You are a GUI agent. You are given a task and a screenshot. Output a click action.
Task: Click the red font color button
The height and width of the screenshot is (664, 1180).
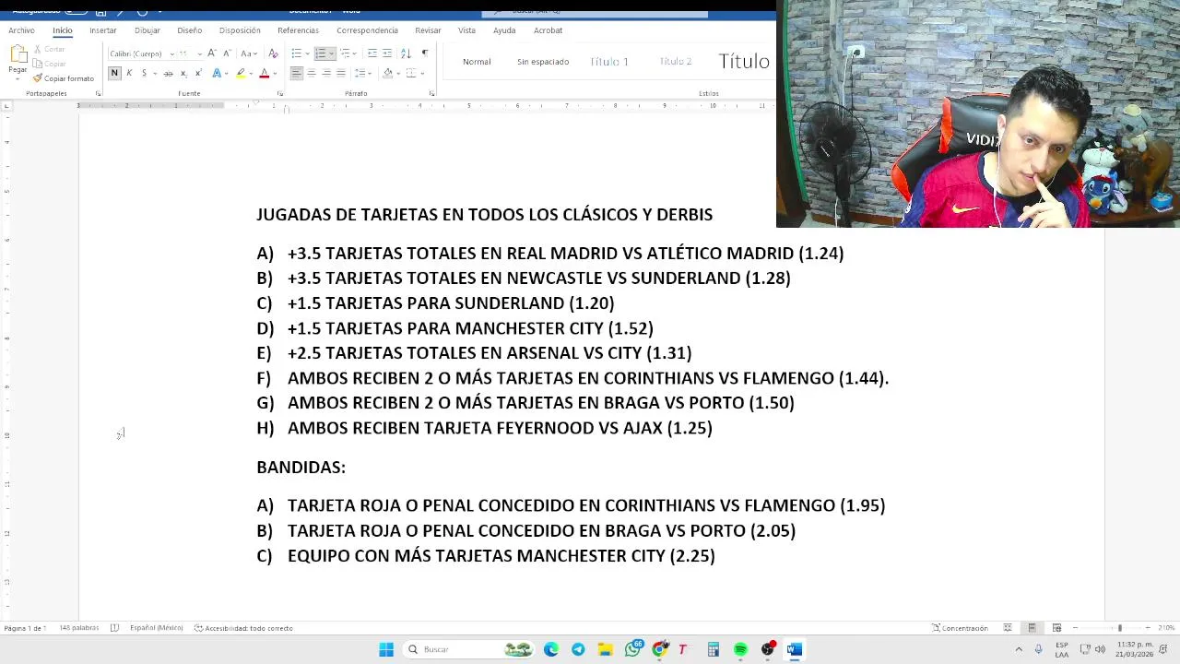(x=264, y=73)
